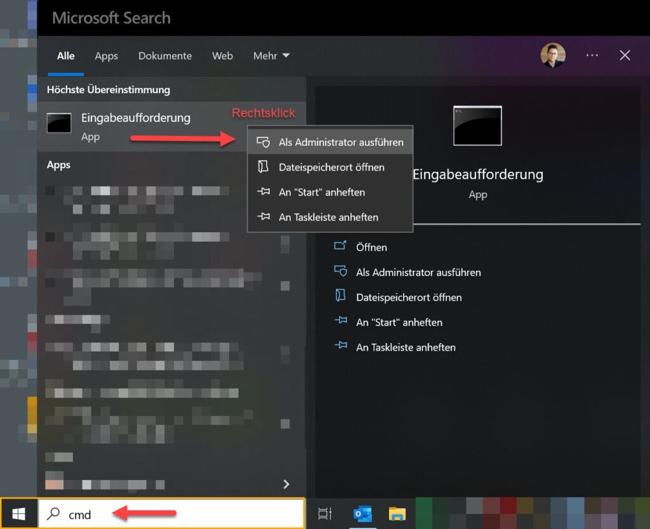Open Task View on the taskbar
The width and height of the screenshot is (650, 529).
pyautogui.click(x=324, y=514)
